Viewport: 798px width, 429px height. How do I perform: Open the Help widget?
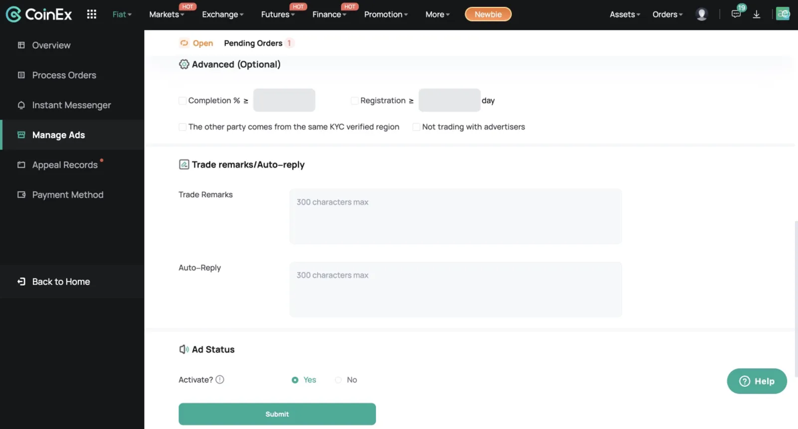(x=757, y=381)
